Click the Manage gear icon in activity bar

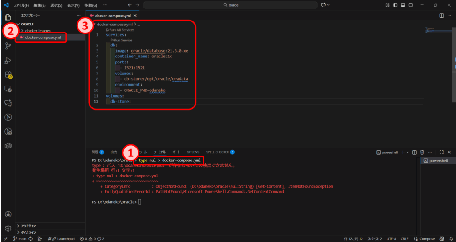point(8,228)
